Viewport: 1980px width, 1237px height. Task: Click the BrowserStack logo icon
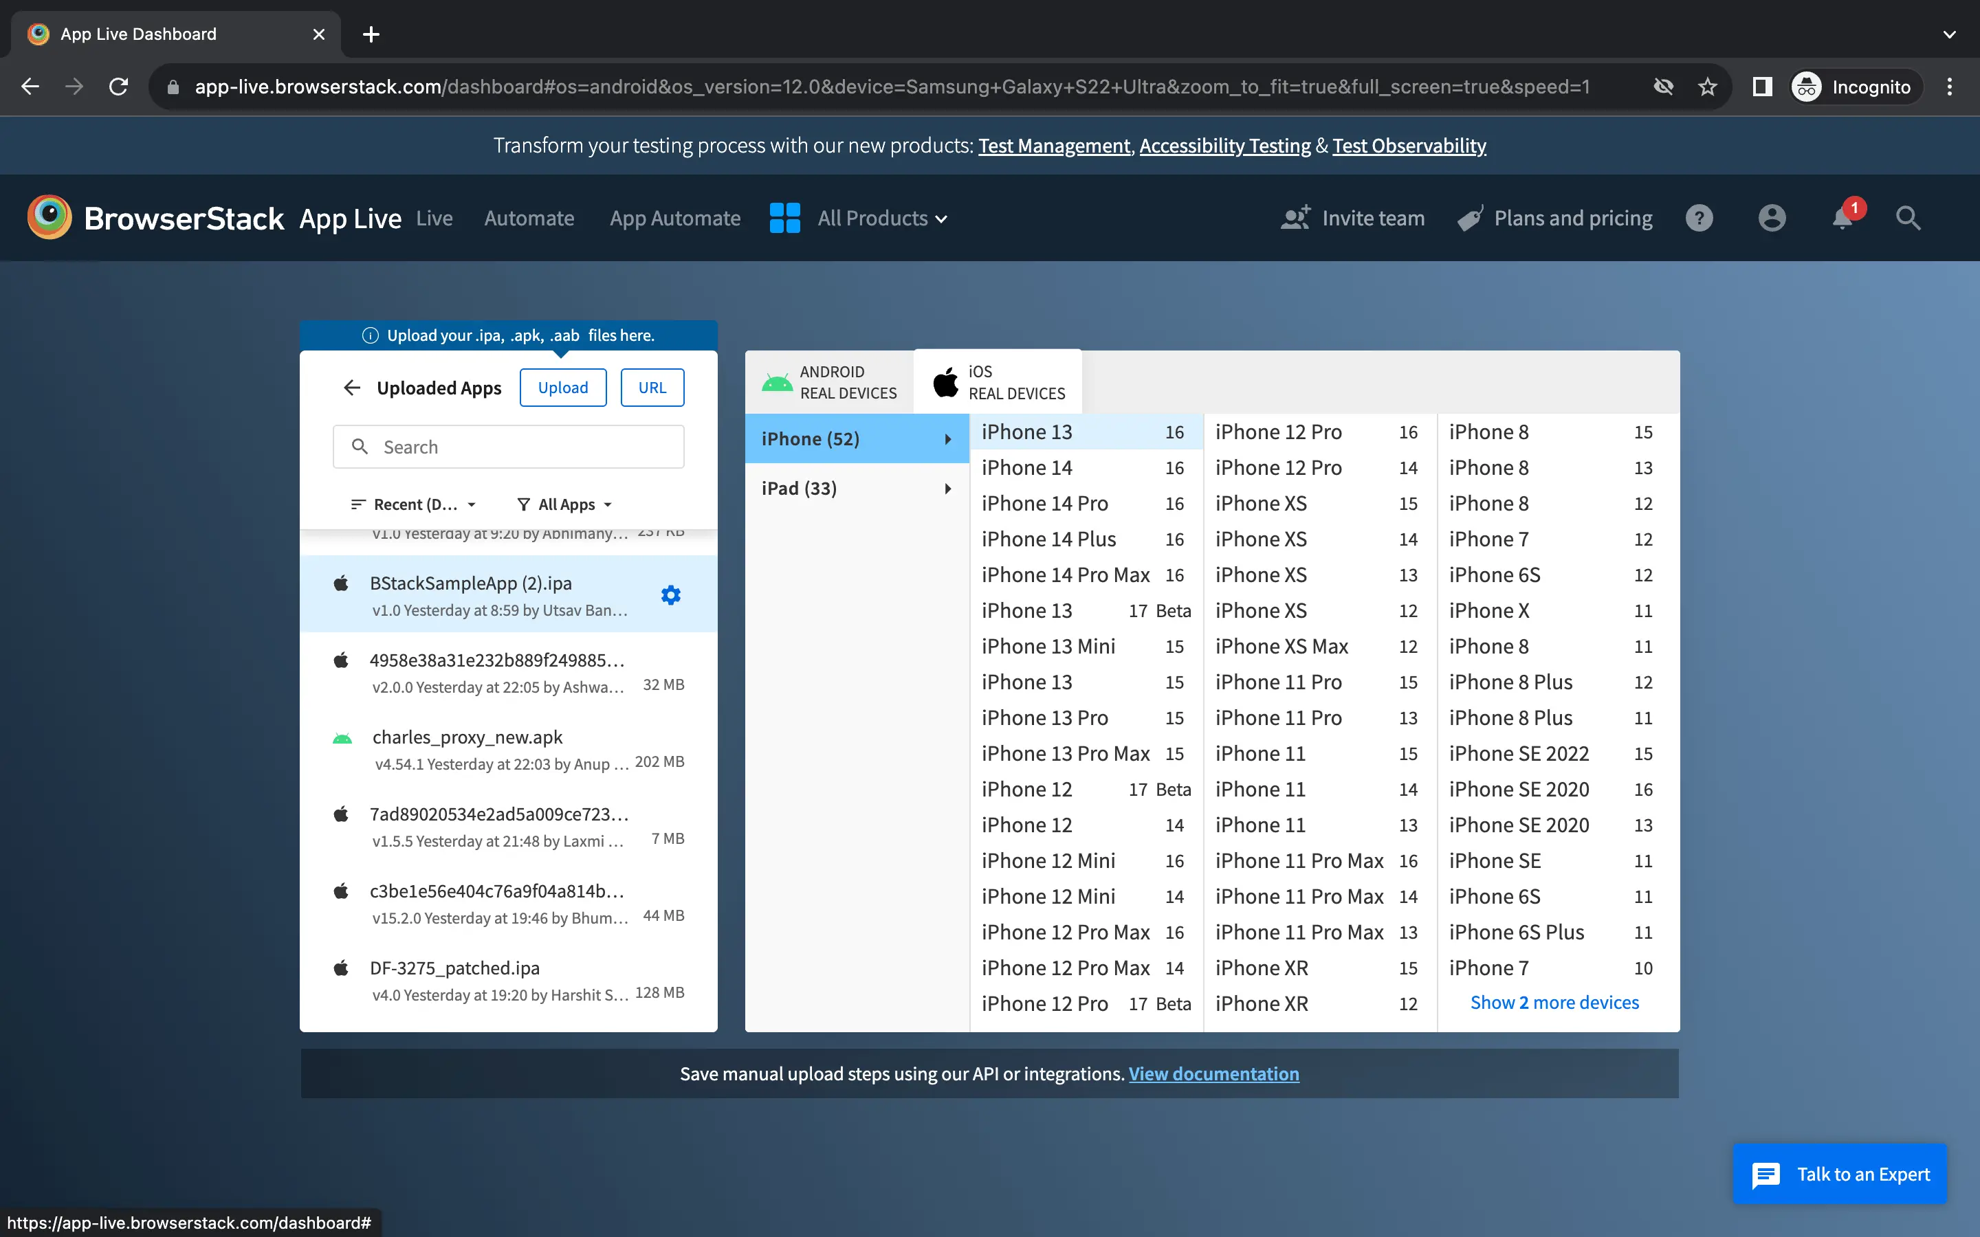(49, 218)
